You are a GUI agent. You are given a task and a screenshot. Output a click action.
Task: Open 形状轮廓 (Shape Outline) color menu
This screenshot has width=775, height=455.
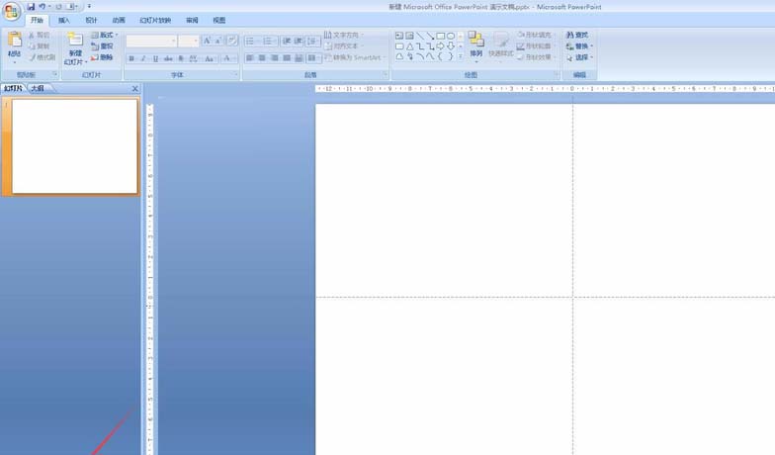coord(537,45)
